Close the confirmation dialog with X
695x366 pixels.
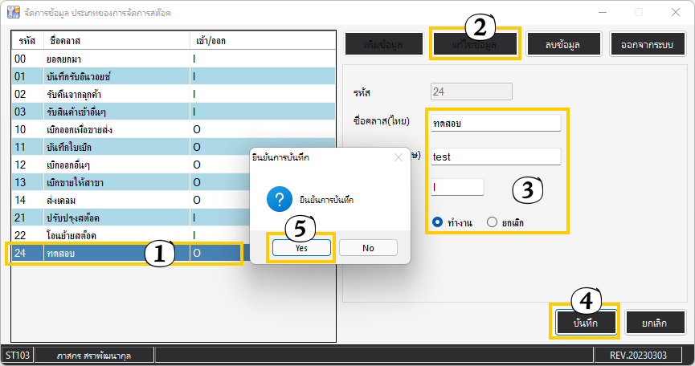(x=399, y=158)
